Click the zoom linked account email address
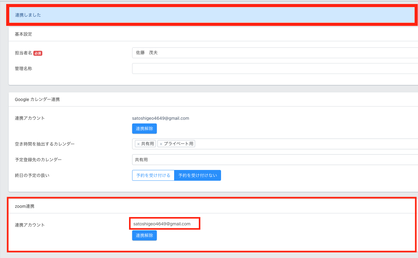 pos(162,224)
